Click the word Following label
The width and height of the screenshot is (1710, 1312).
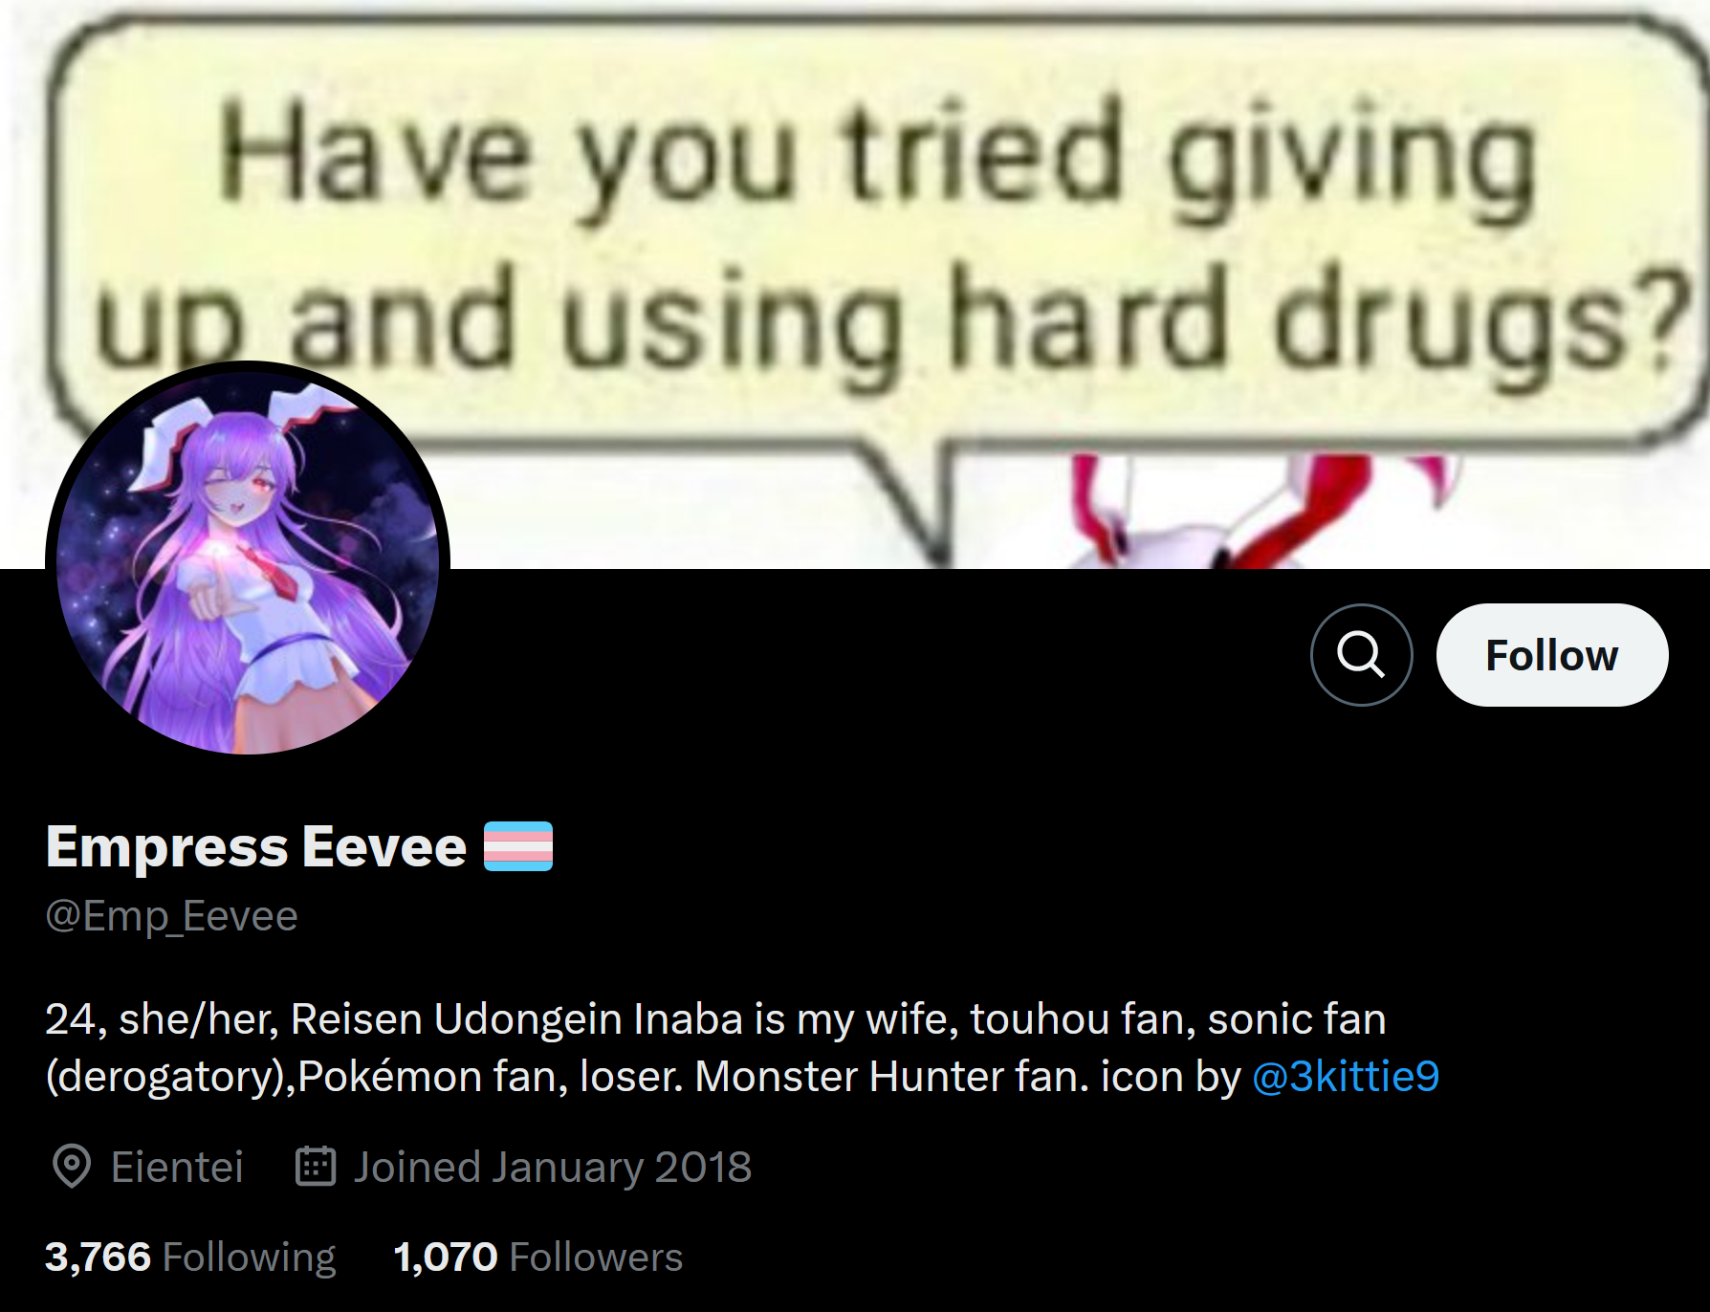pos(250,1257)
